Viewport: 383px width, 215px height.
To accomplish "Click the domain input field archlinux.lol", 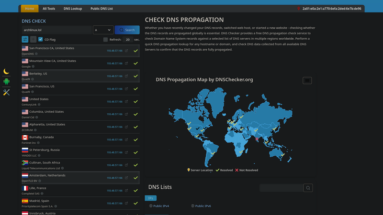I will click(x=56, y=30).
